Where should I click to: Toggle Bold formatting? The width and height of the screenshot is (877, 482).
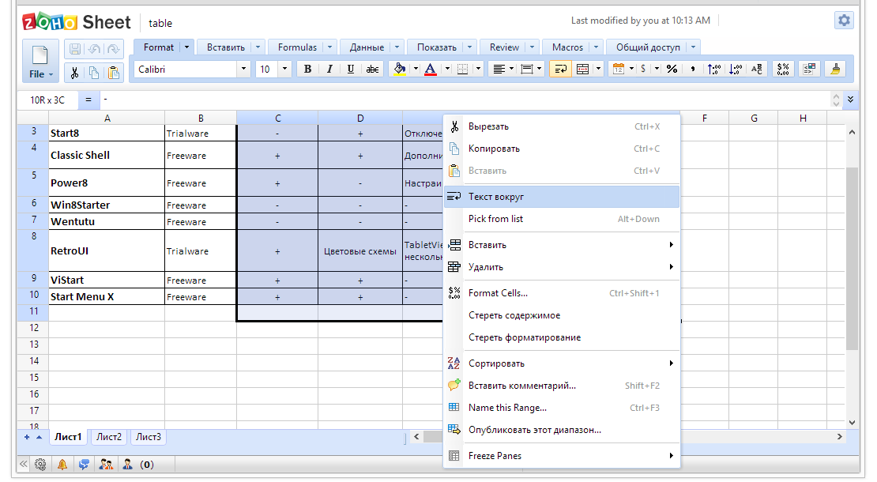(x=307, y=69)
